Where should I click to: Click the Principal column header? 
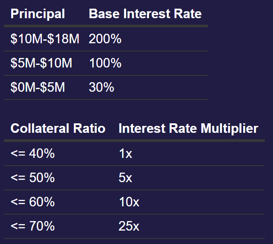(38, 14)
